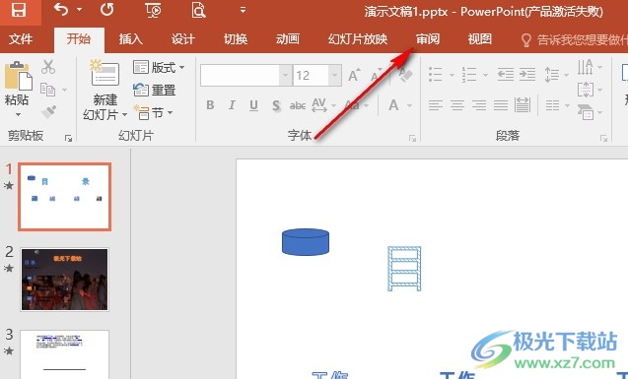Open the font size 12 dropdown arrow

335,75
